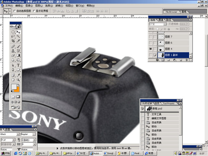Show layer 6 via visibility box

coord(150,43)
